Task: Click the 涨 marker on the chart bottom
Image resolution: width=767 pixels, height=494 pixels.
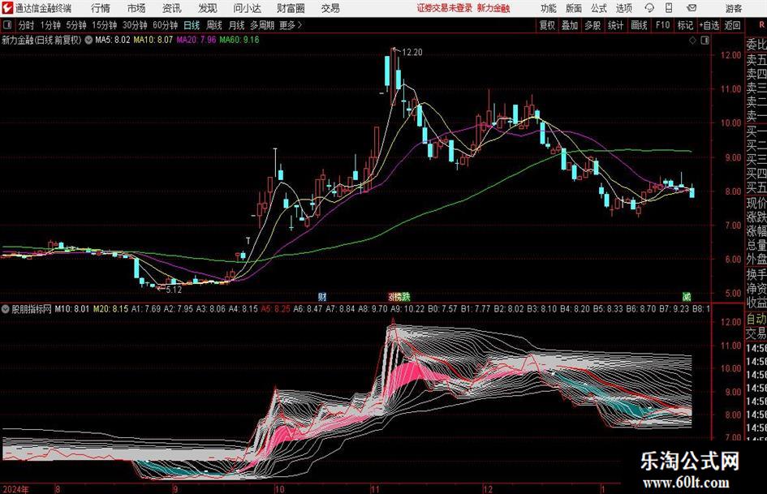Action: [392, 296]
